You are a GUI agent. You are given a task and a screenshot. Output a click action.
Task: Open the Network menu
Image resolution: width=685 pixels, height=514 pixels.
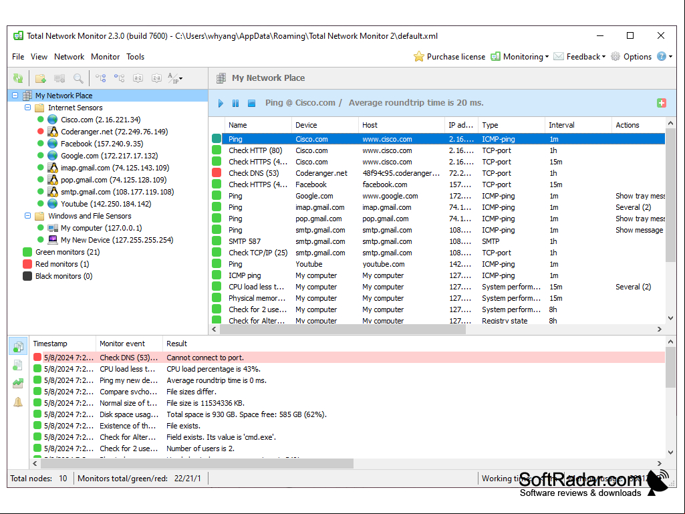tap(69, 57)
